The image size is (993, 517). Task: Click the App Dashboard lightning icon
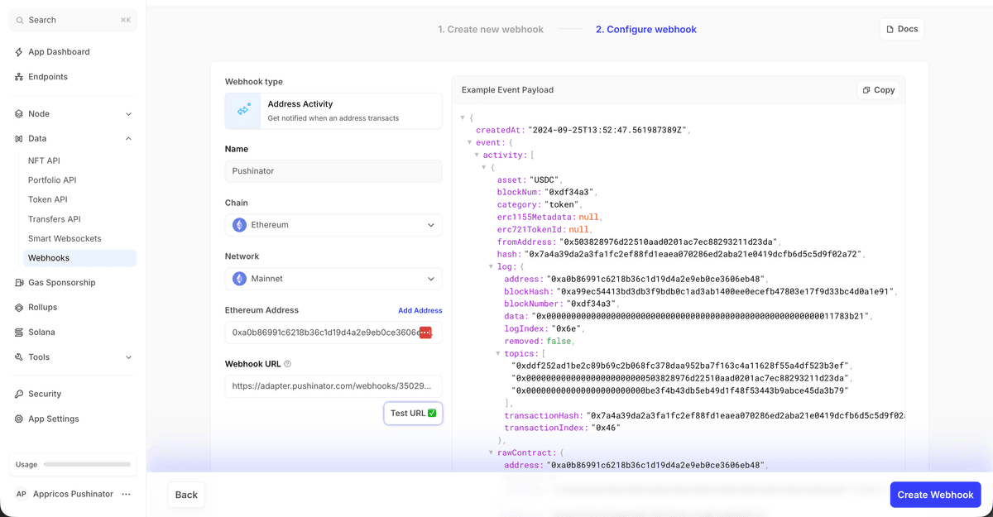coord(20,52)
